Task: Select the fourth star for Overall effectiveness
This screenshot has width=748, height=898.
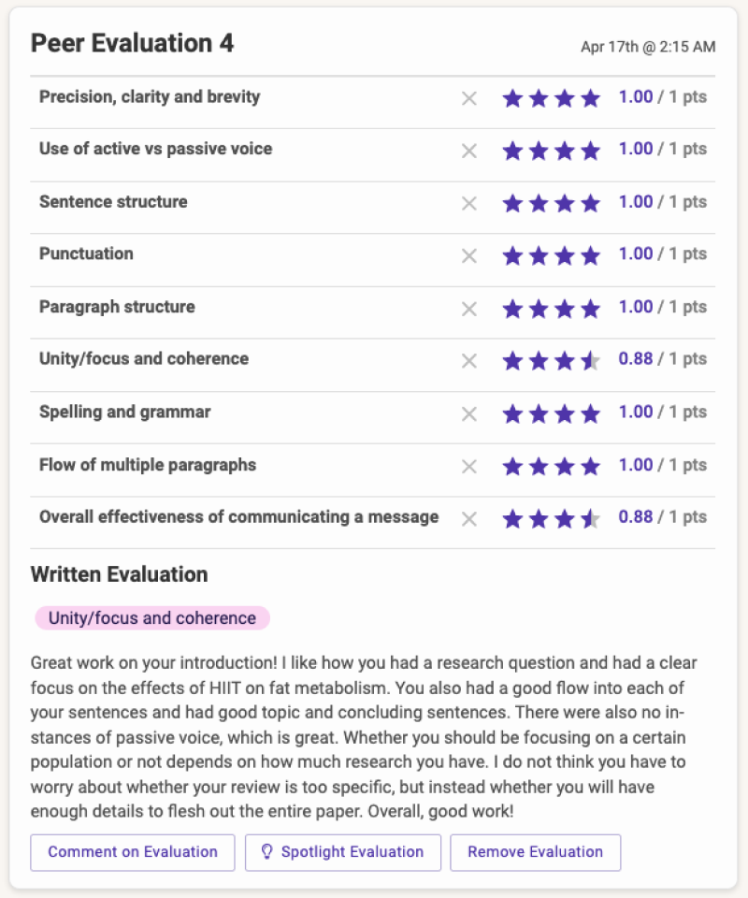Action: click(x=590, y=518)
